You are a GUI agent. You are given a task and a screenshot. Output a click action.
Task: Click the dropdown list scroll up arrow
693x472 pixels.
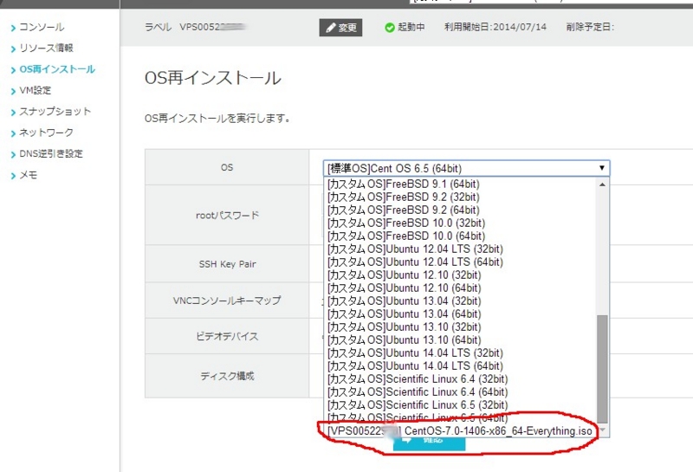602,184
